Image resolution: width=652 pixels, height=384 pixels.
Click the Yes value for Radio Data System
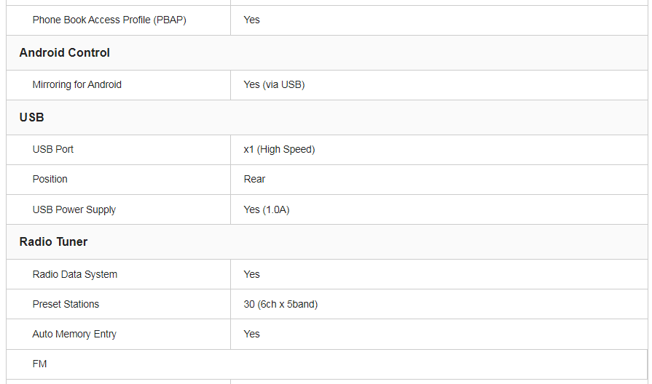coord(251,274)
